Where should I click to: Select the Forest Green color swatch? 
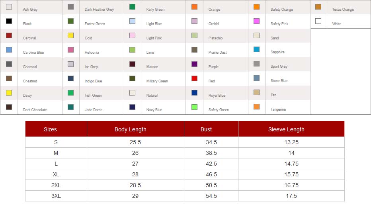click(70, 21)
